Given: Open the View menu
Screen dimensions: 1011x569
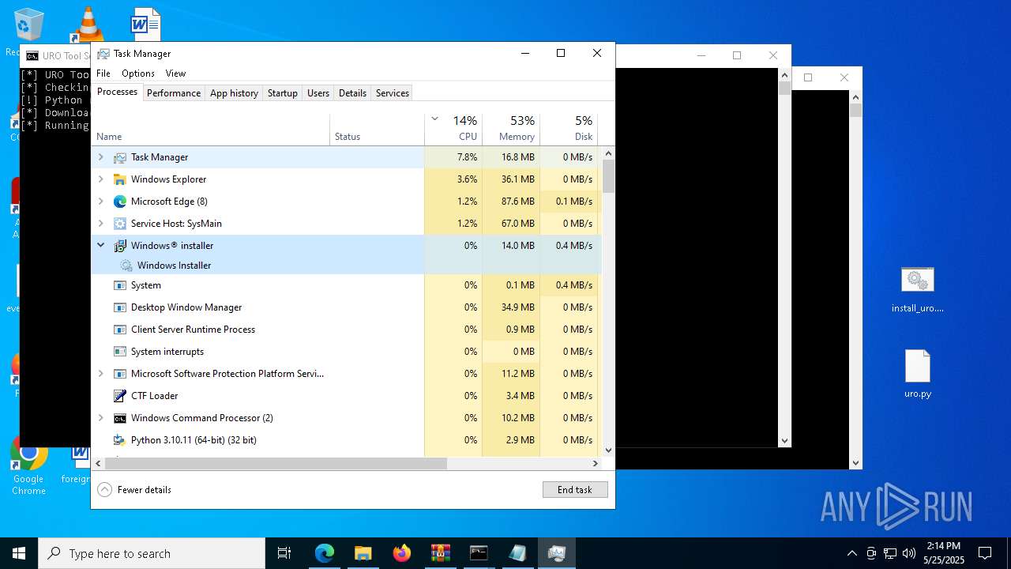Looking at the screenshot, I should tap(175, 73).
